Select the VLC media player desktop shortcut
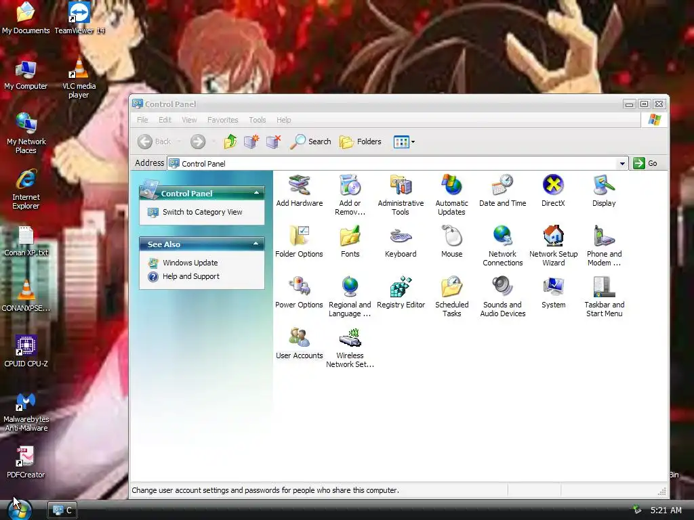The image size is (694, 520). tap(79, 77)
